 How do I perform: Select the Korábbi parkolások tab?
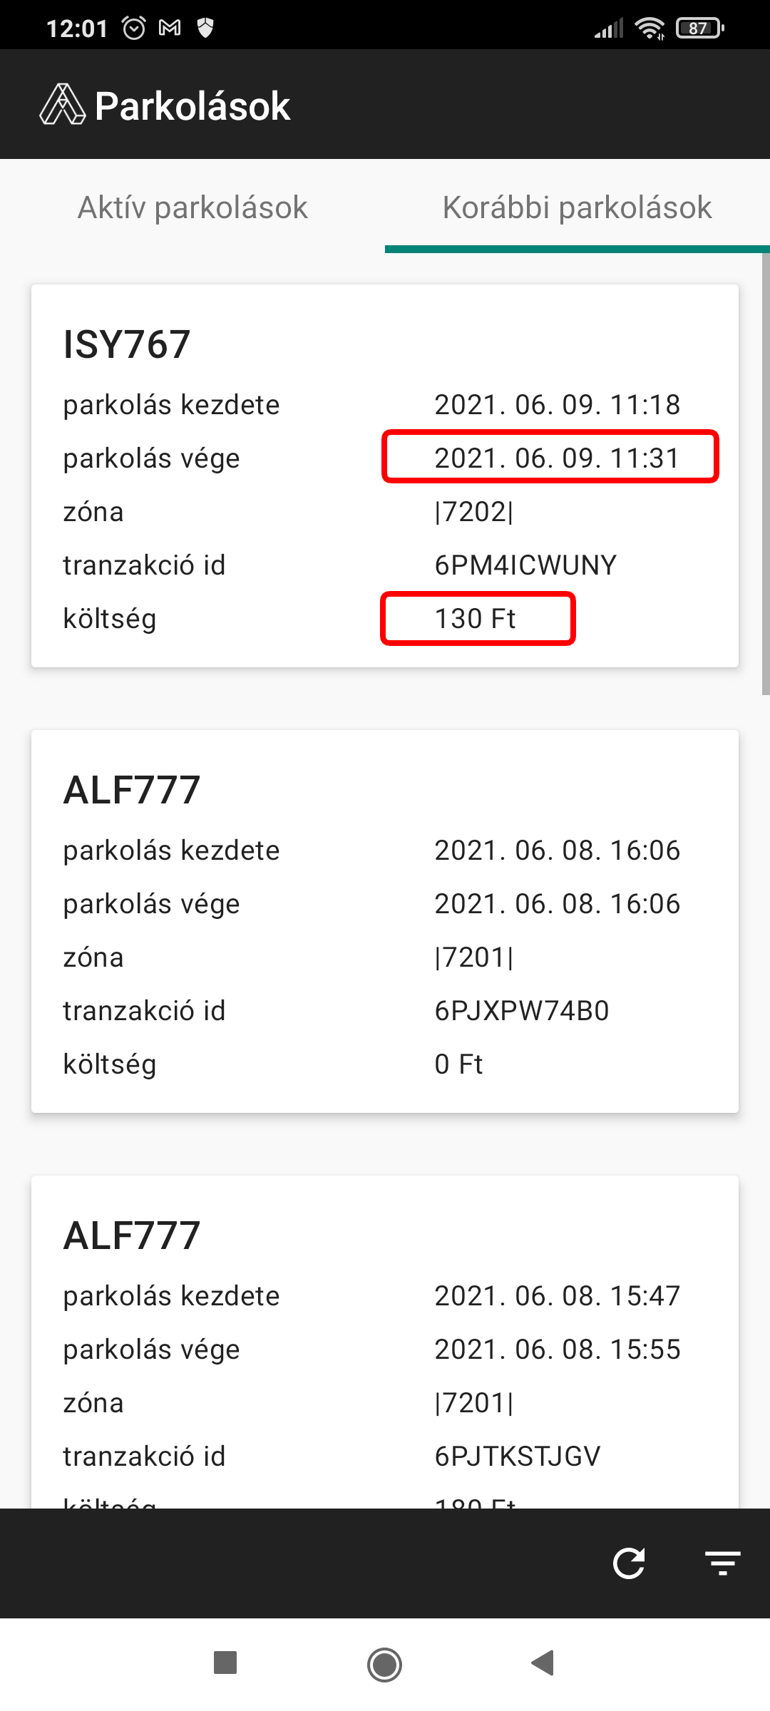(577, 207)
